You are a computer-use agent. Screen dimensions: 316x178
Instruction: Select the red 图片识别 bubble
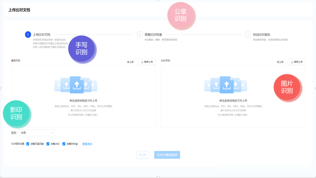(287, 87)
